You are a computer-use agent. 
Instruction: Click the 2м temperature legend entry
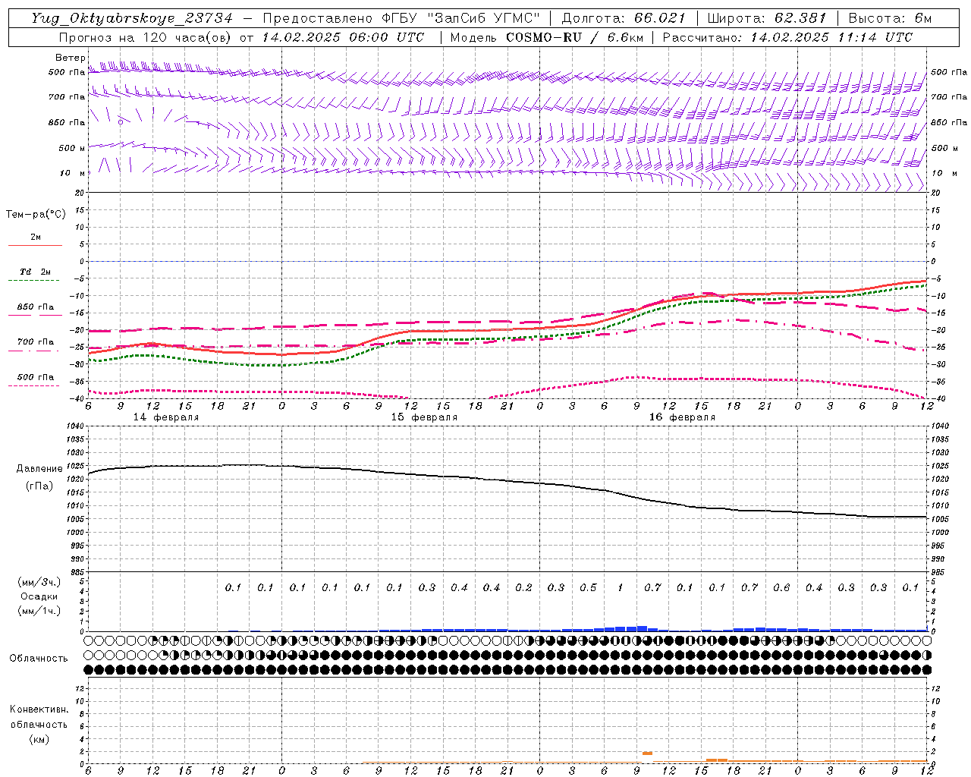coord(36,238)
